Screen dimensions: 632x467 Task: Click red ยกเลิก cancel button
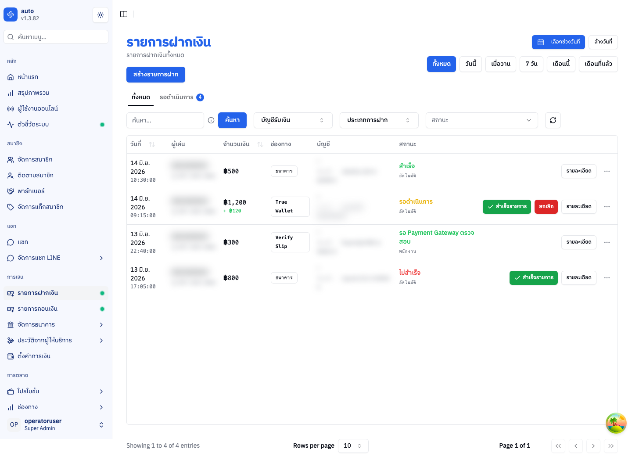(x=546, y=207)
